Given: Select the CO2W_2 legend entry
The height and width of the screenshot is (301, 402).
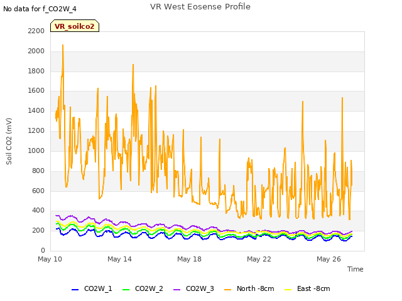Looking at the screenshot, I should click(x=143, y=288).
